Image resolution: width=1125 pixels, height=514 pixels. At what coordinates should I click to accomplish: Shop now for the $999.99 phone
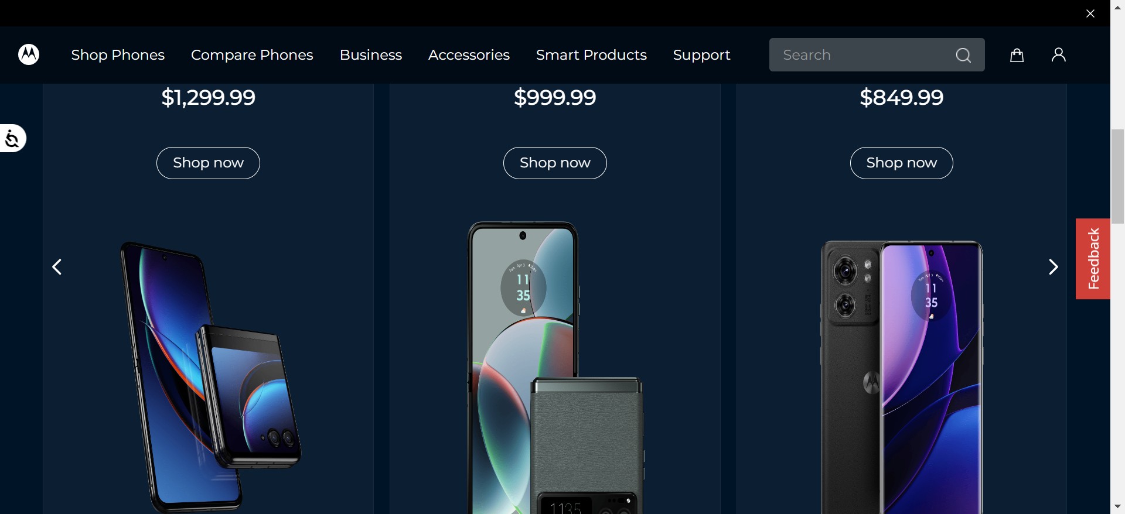[x=555, y=163]
